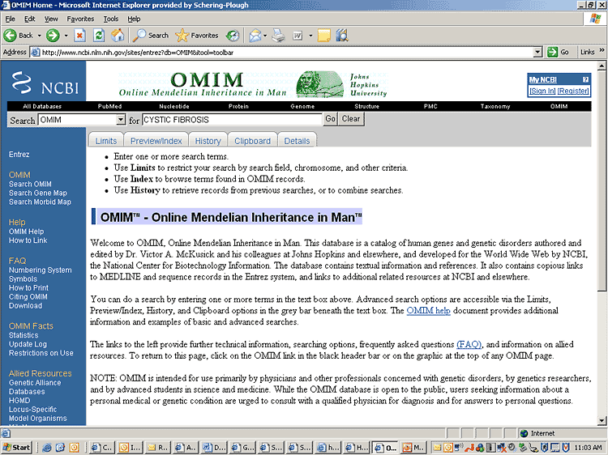Click the NCBI logo
Screen dimensions: 608x455
tap(45, 83)
